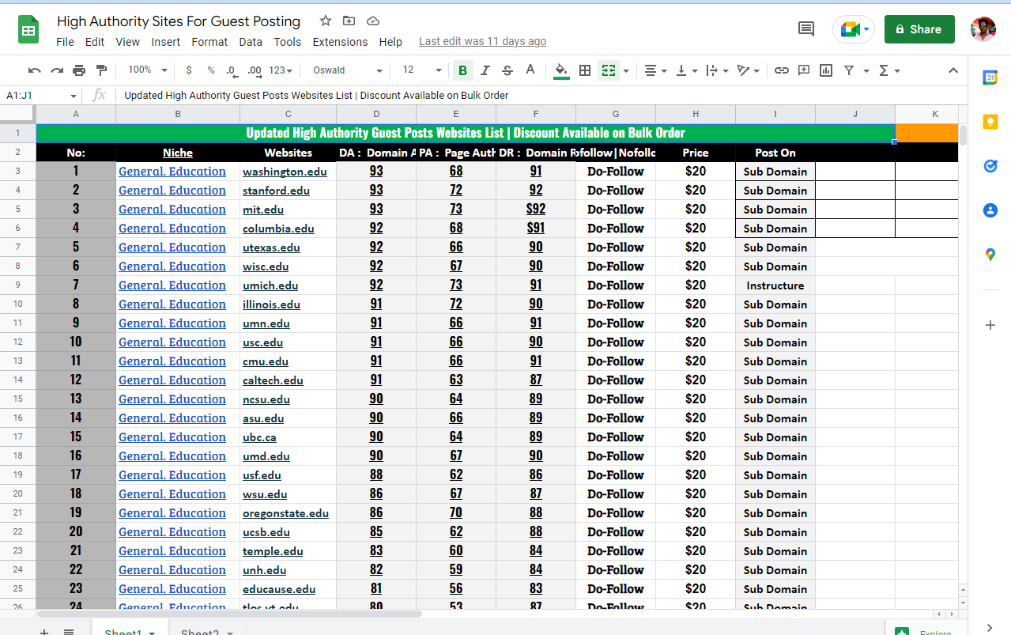
Task: Open the stanford.edu website link
Action: tap(276, 191)
